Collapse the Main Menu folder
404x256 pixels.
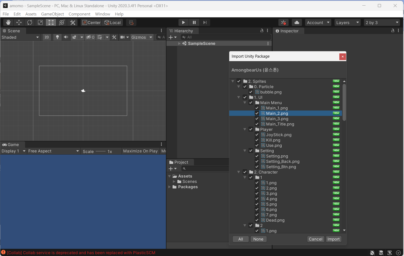[244, 103]
